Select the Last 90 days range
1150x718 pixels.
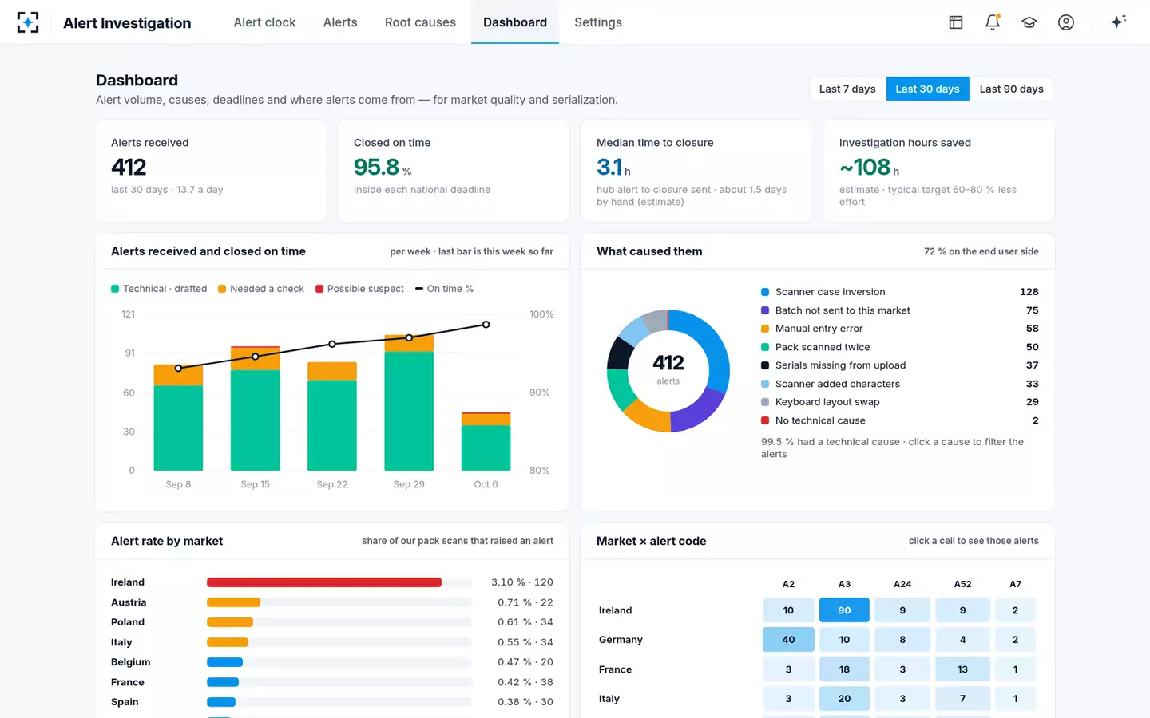(1012, 89)
